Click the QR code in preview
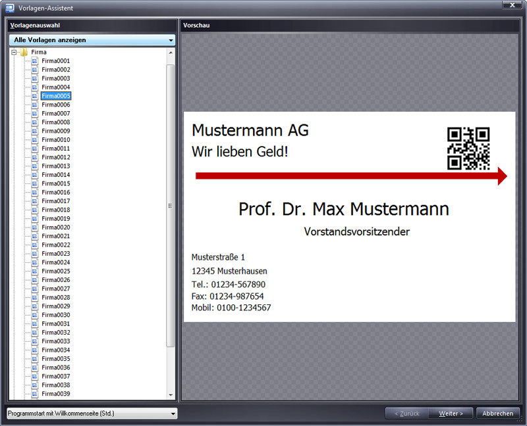The height and width of the screenshot is (426, 527). click(468, 149)
